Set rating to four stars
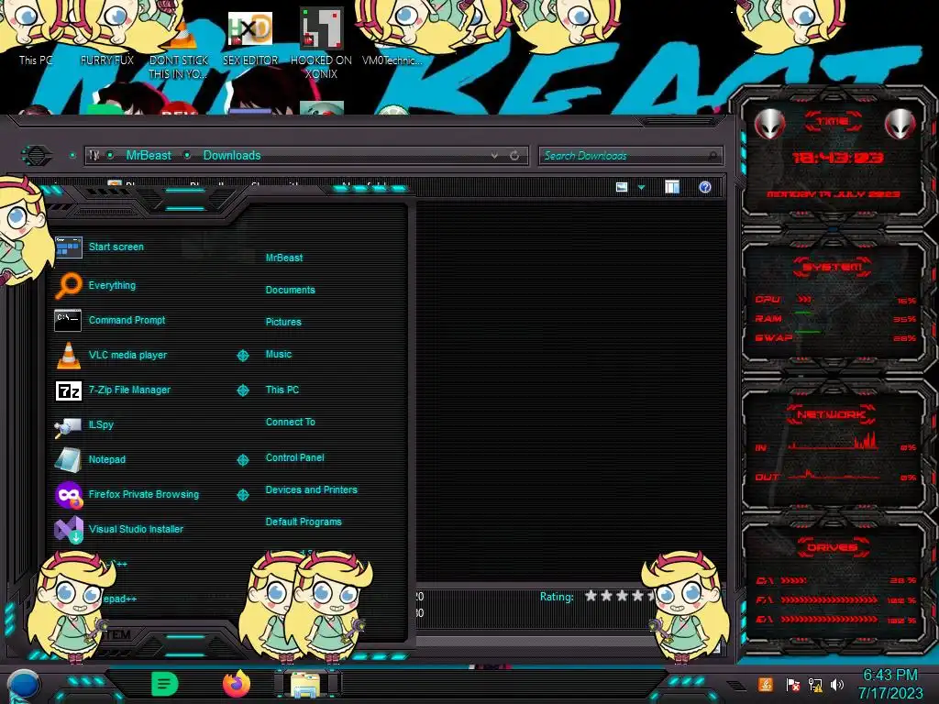The height and width of the screenshot is (704, 939). coord(638,596)
